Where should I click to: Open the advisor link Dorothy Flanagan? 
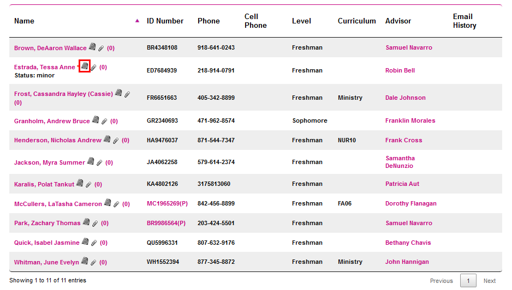410,203
